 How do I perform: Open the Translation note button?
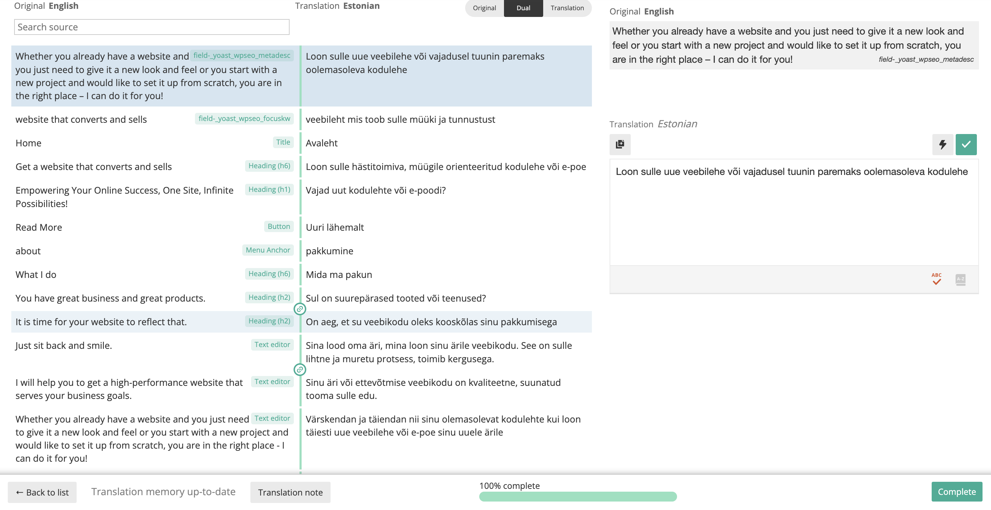pyautogui.click(x=290, y=492)
